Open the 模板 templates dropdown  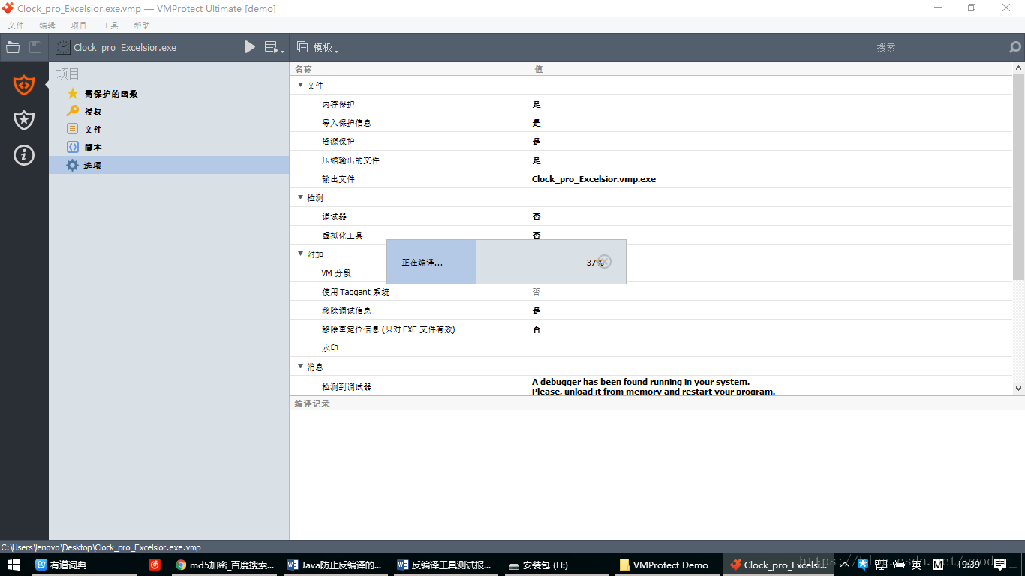tap(317, 47)
